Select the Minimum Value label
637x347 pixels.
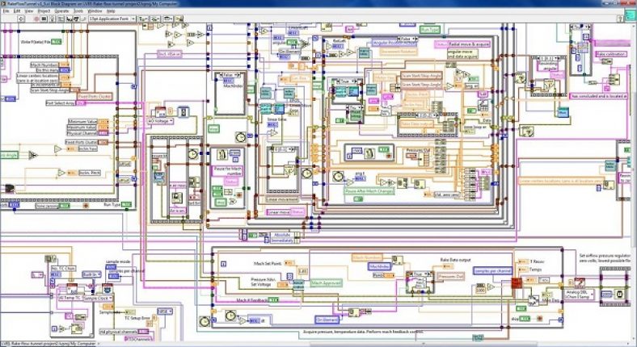[x=82, y=121]
